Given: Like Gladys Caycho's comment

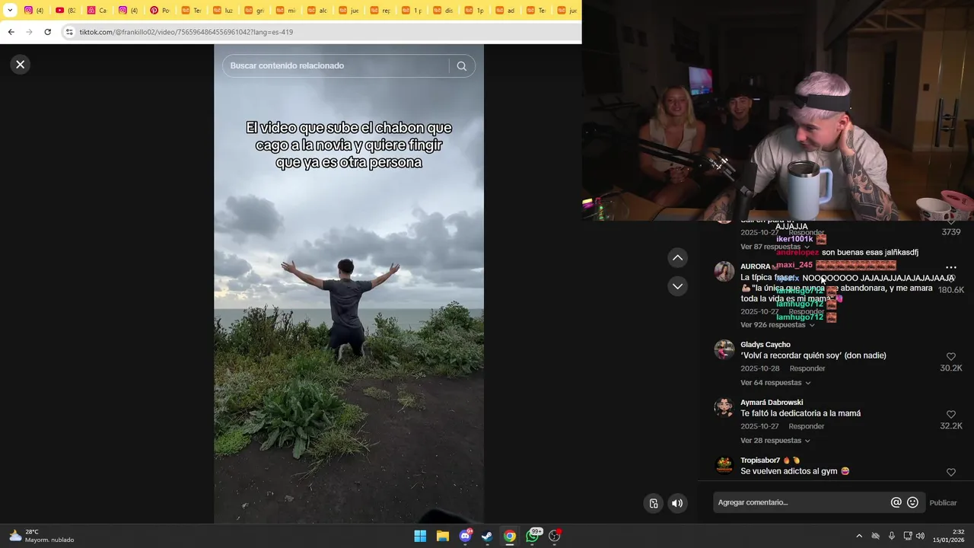Looking at the screenshot, I should (950, 356).
